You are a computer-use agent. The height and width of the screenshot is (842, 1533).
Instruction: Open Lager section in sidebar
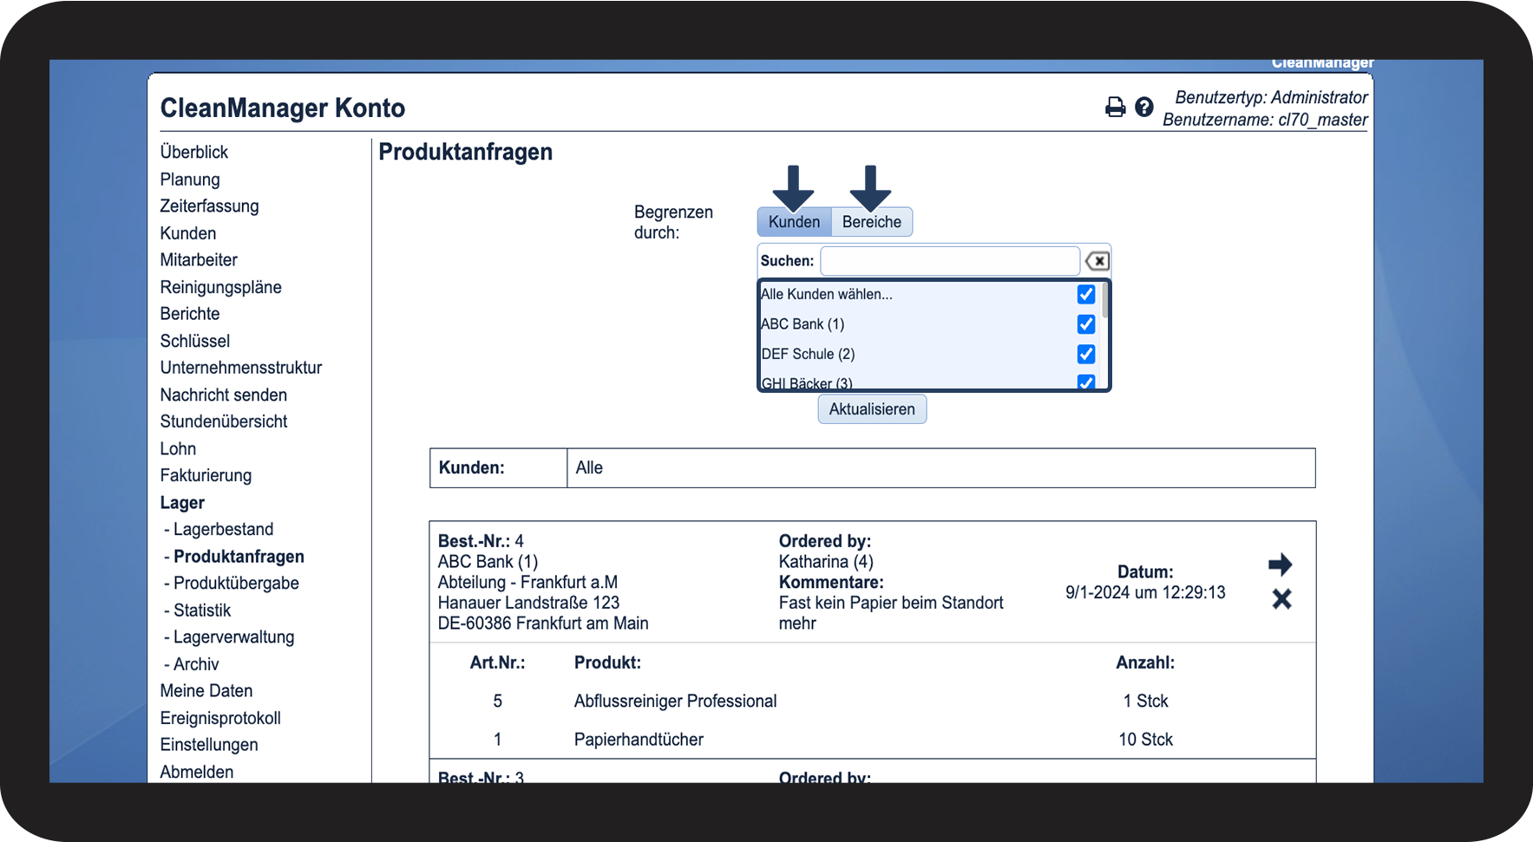click(x=182, y=503)
